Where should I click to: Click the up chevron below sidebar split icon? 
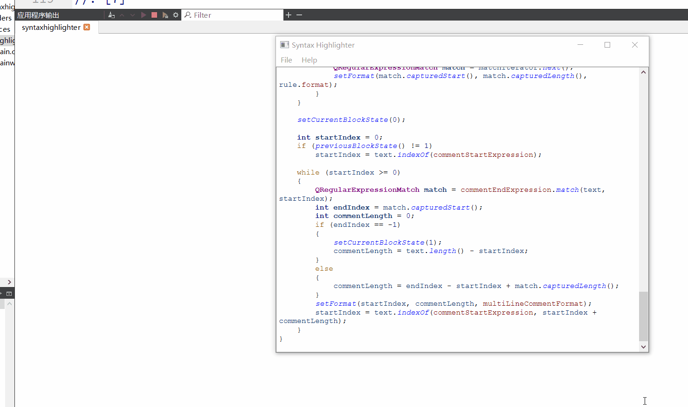9,304
